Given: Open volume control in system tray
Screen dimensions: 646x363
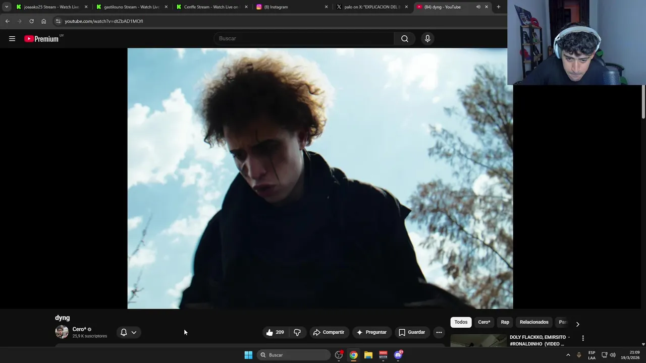Looking at the screenshot, I should click(x=613, y=355).
